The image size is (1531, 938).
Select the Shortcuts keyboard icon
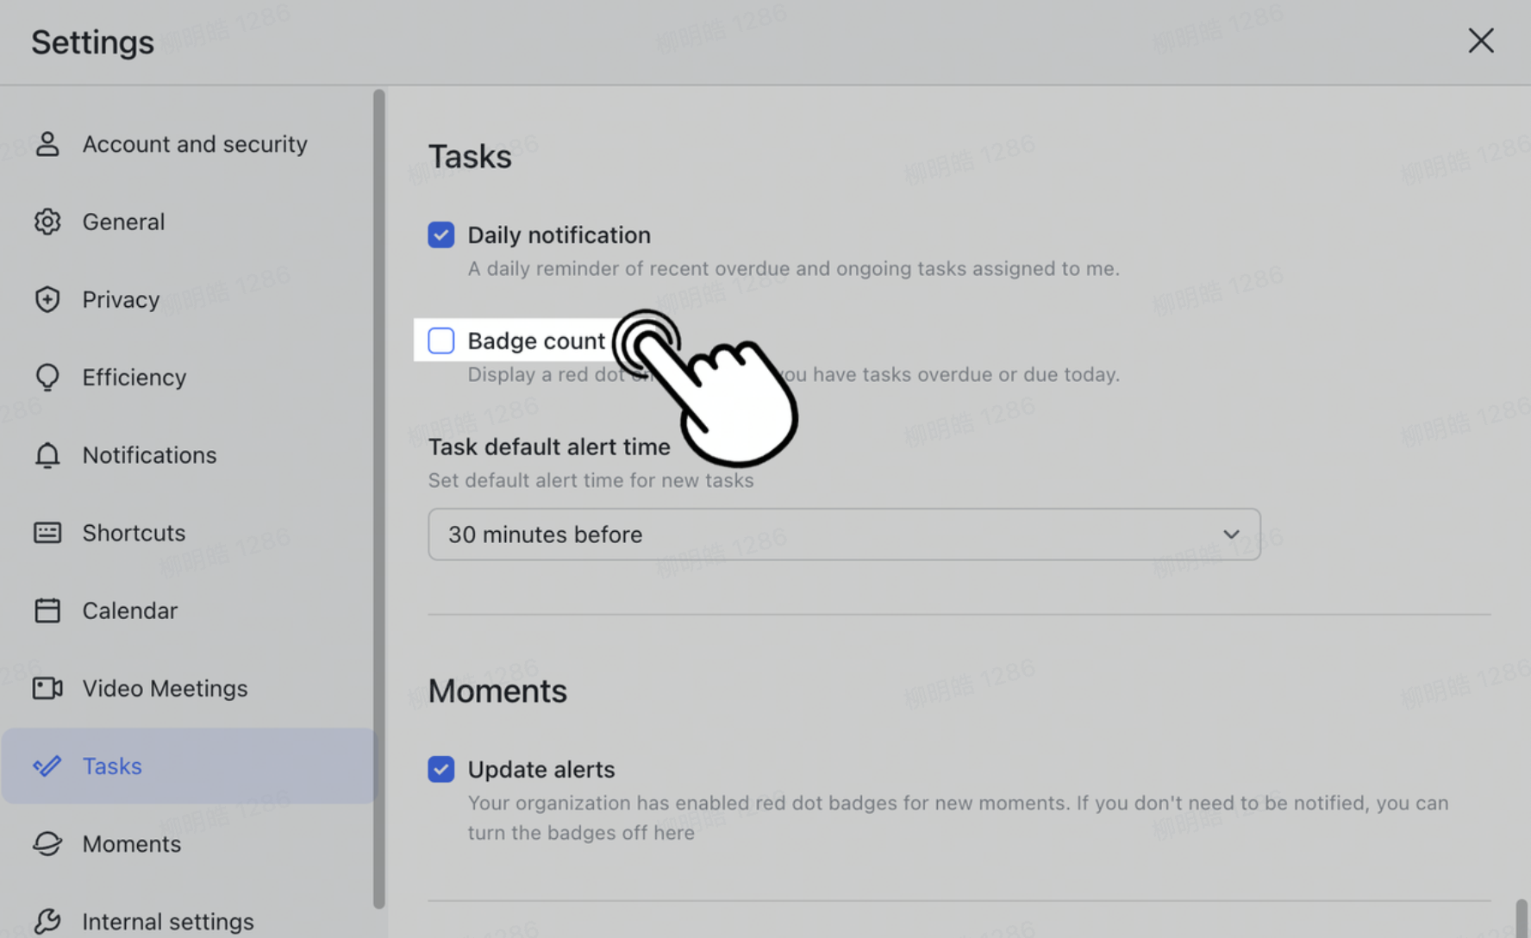(x=47, y=533)
